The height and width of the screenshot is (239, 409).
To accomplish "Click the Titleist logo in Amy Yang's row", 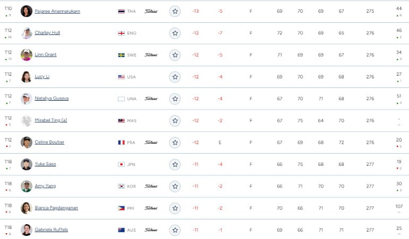I will coord(151,186).
